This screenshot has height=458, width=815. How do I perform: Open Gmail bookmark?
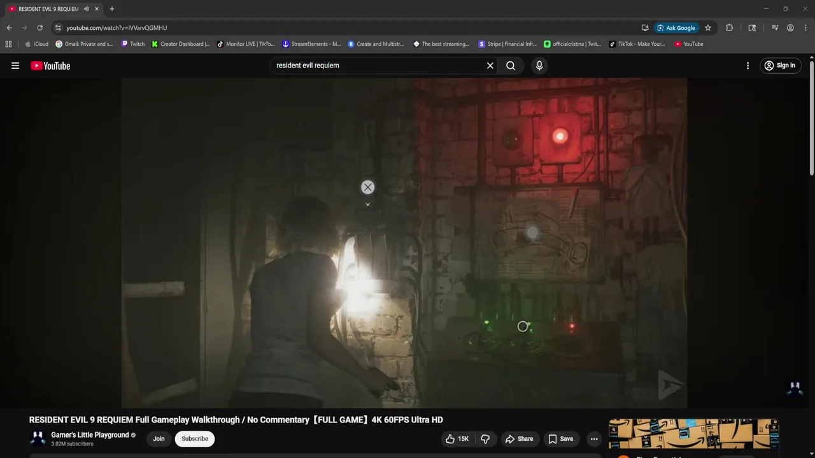point(84,44)
